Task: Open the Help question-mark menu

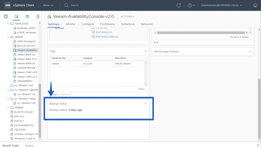Action: (x=191, y=6)
